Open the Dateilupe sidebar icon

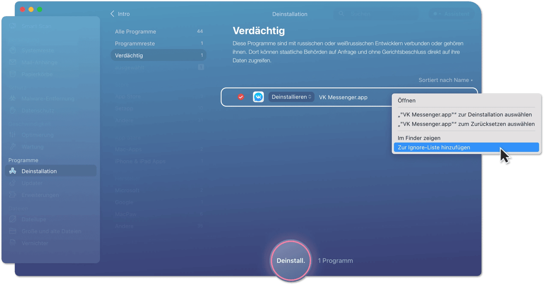(13, 219)
